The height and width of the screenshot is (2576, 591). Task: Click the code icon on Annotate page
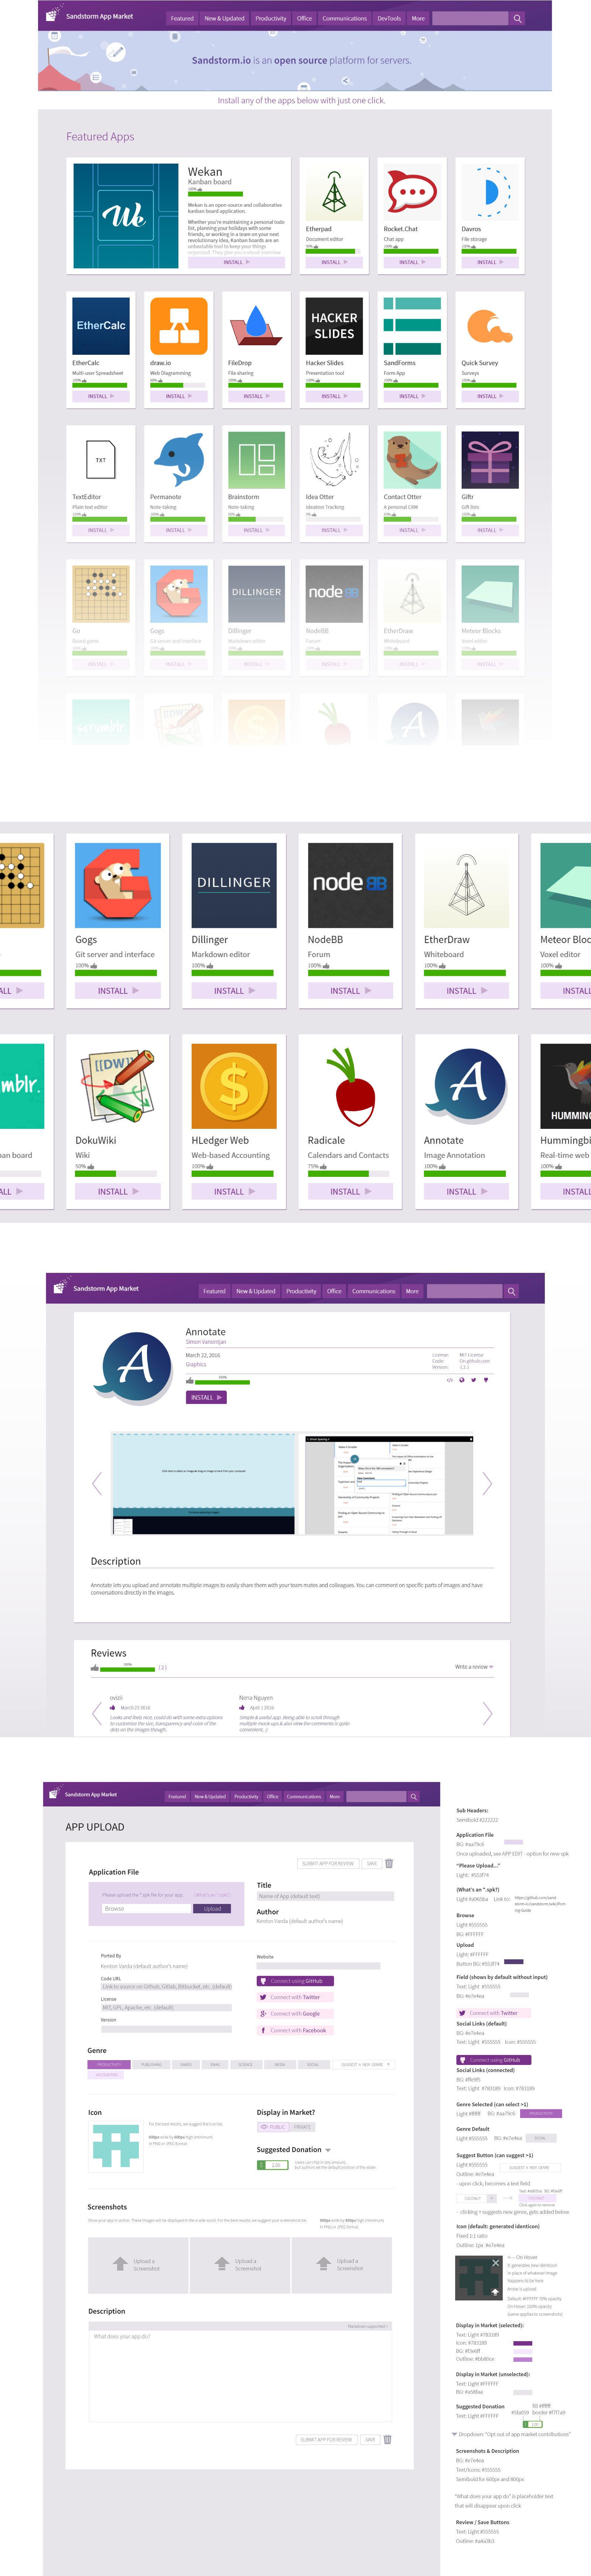coord(449,1380)
